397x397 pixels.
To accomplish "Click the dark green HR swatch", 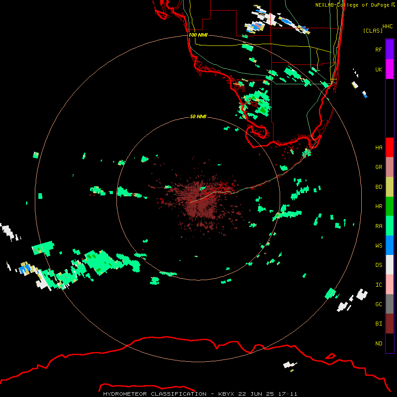I will (390, 206).
